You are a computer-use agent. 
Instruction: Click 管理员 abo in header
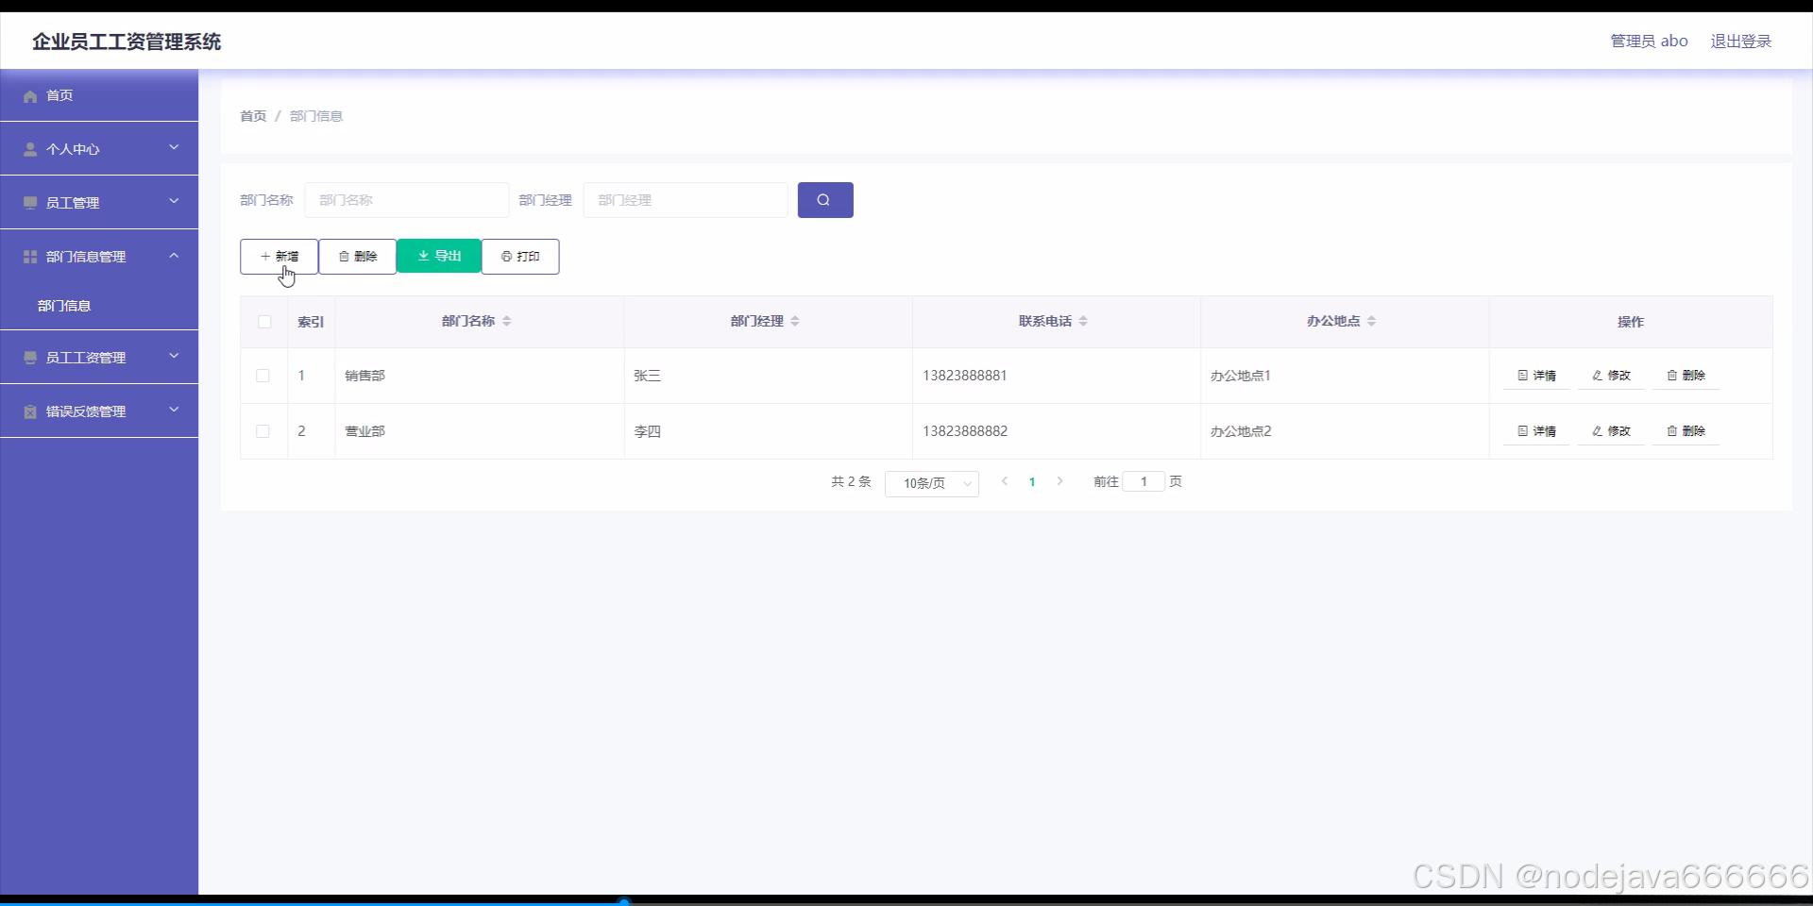point(1649,42)
